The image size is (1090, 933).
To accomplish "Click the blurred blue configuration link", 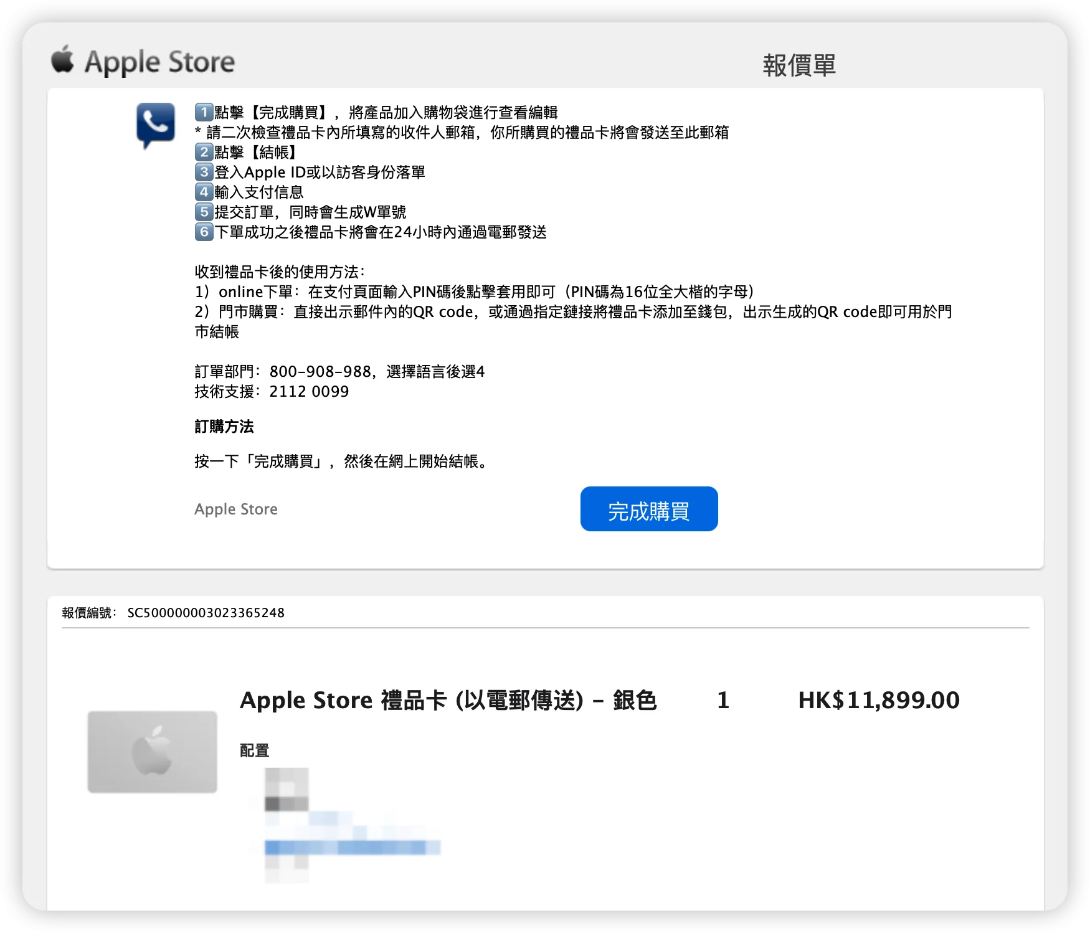I will (x=353, y=847).
